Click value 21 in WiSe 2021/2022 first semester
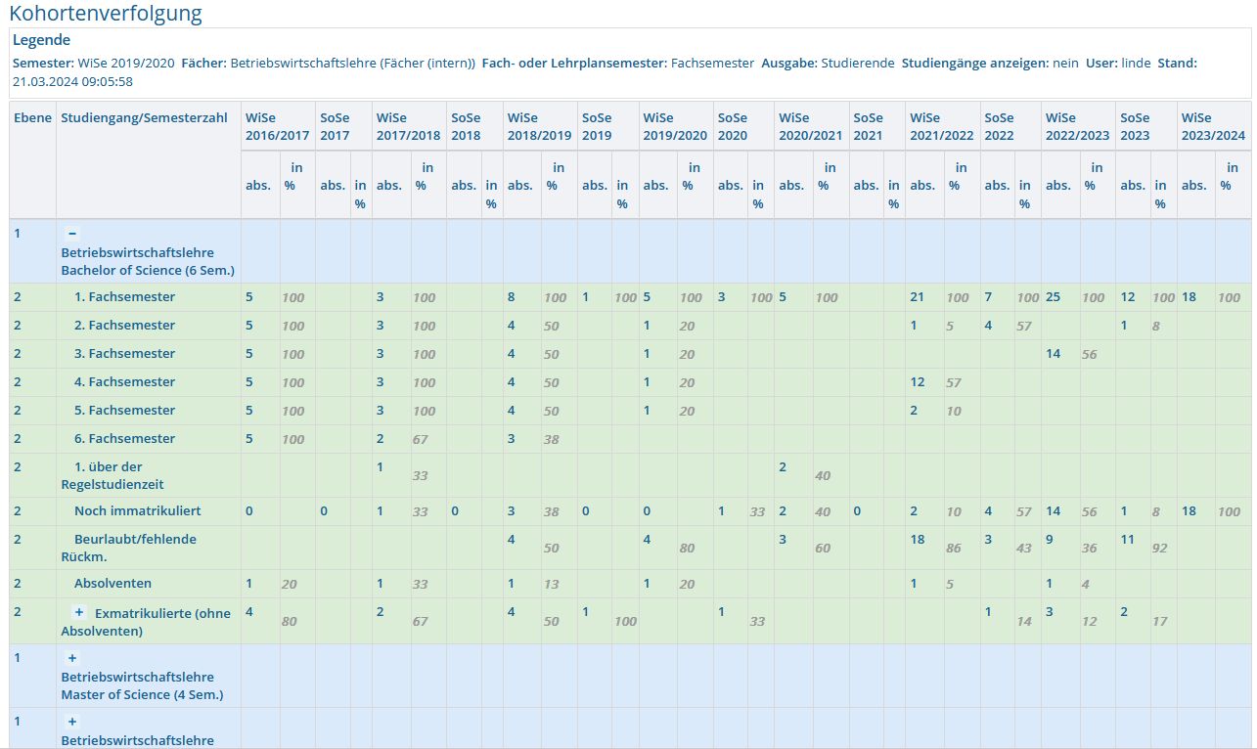The width and height of the screenshot is (1257, 749). click(917, 297)
